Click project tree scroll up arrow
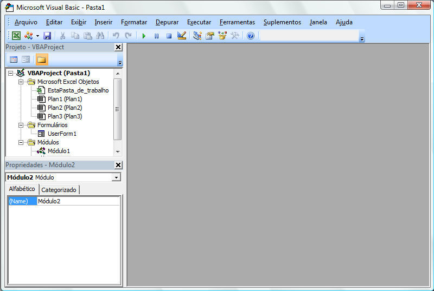This screenshot has width=434, height=291. tap(118, 74)
